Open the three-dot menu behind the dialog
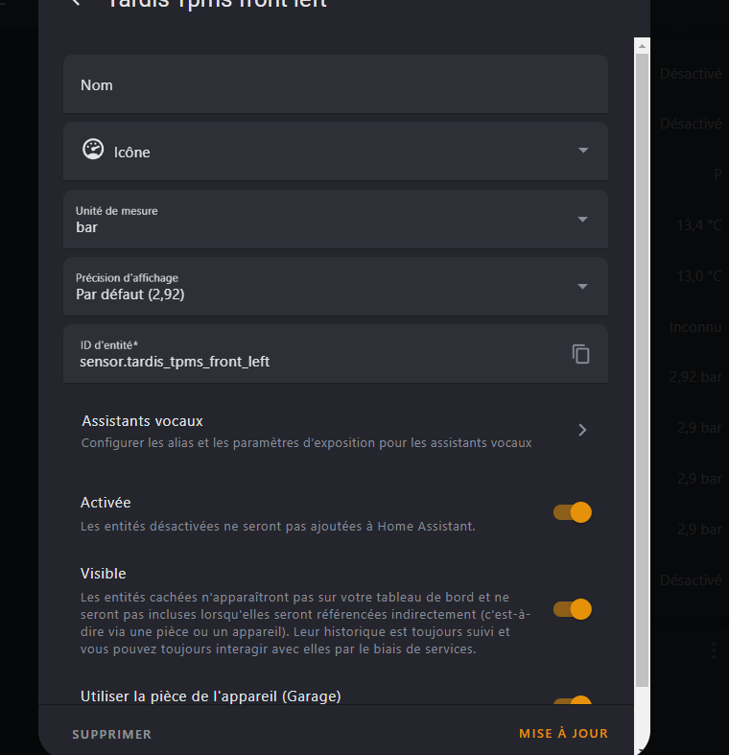Image resolution: width=729 pixels, height=755 pixels. tap(714, 650)
